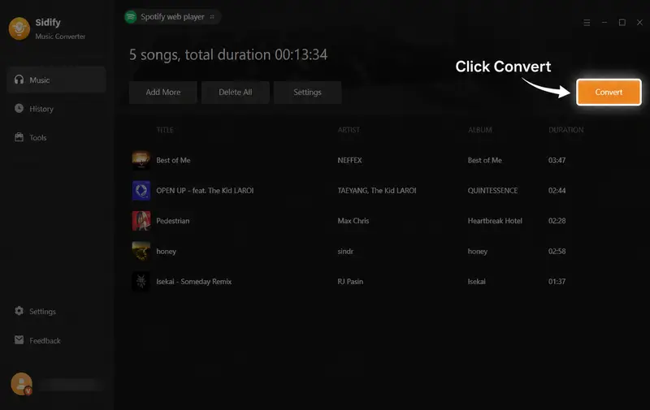Viewport: 650px width, 410px height.
Task: Select song title Pedestrian
Action: (x=173, y=221)
